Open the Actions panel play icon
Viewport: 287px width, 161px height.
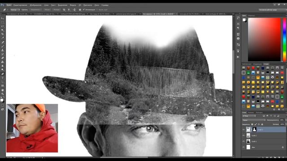(238, 57)
